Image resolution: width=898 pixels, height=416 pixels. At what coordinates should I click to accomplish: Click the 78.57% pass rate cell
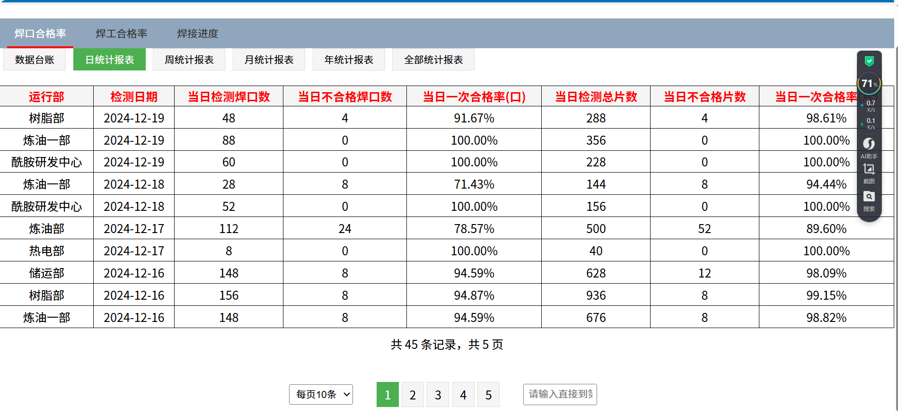474,229
